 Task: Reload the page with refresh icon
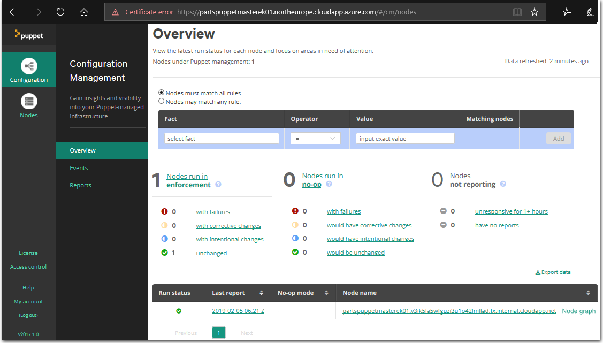coord(60,12)
